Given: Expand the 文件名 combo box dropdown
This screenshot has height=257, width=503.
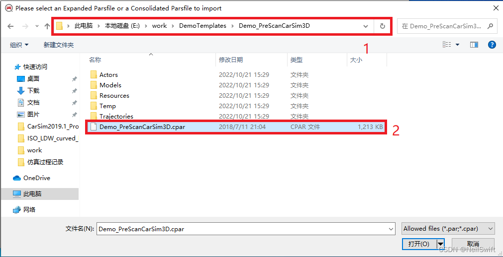Looking at the screenshot, I should tap(391, 229).
